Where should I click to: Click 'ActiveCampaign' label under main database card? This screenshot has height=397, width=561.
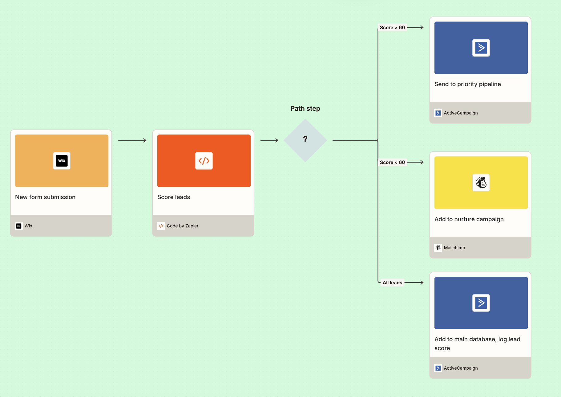pyautogui.click(x=461, y=368)
